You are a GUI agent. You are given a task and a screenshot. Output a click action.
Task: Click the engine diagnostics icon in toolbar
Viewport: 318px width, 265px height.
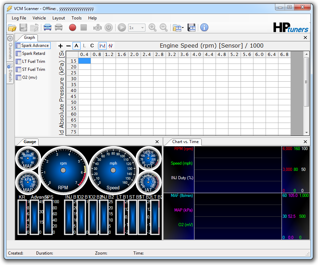tap(98, 27)
